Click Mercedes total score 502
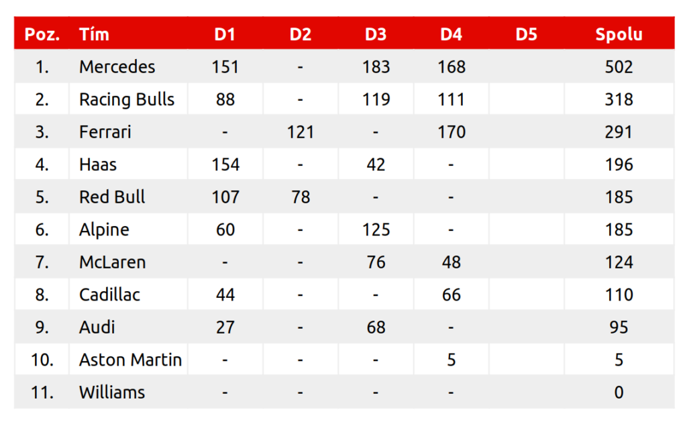 (x=619, y=67)
